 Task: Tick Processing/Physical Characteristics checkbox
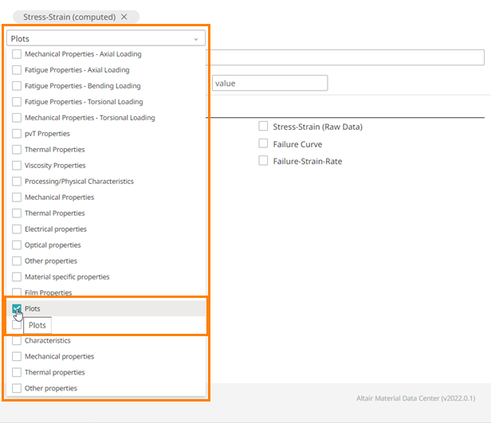[x=17, y=182]
